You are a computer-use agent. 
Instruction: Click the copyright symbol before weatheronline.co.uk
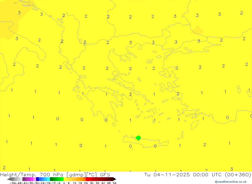tap(216, 182)
